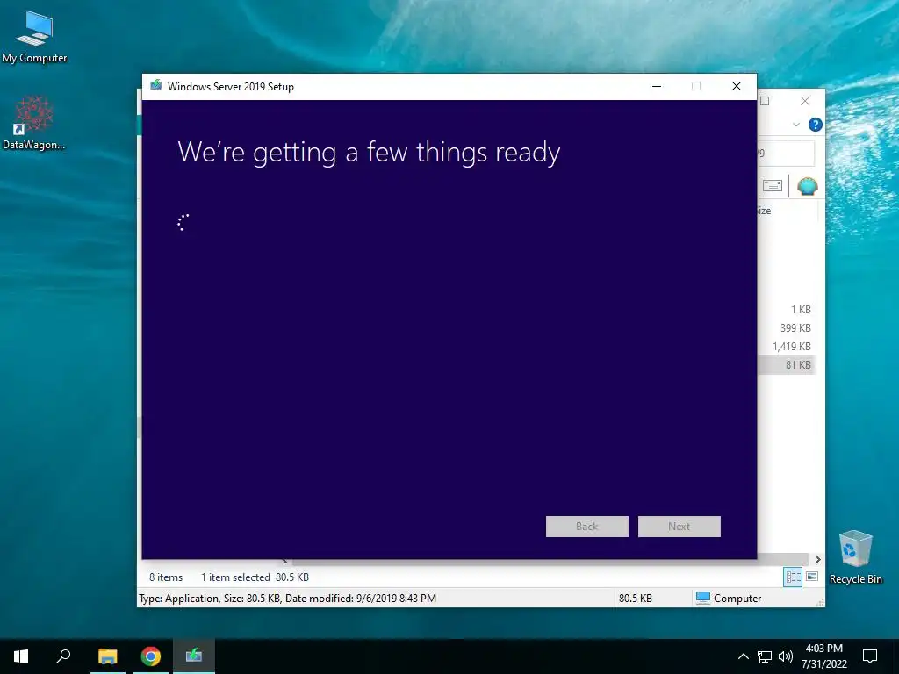The width and height of the screenshot is (899, 674).
Task: Select the Setup app taskbar button
Action: 194,656
